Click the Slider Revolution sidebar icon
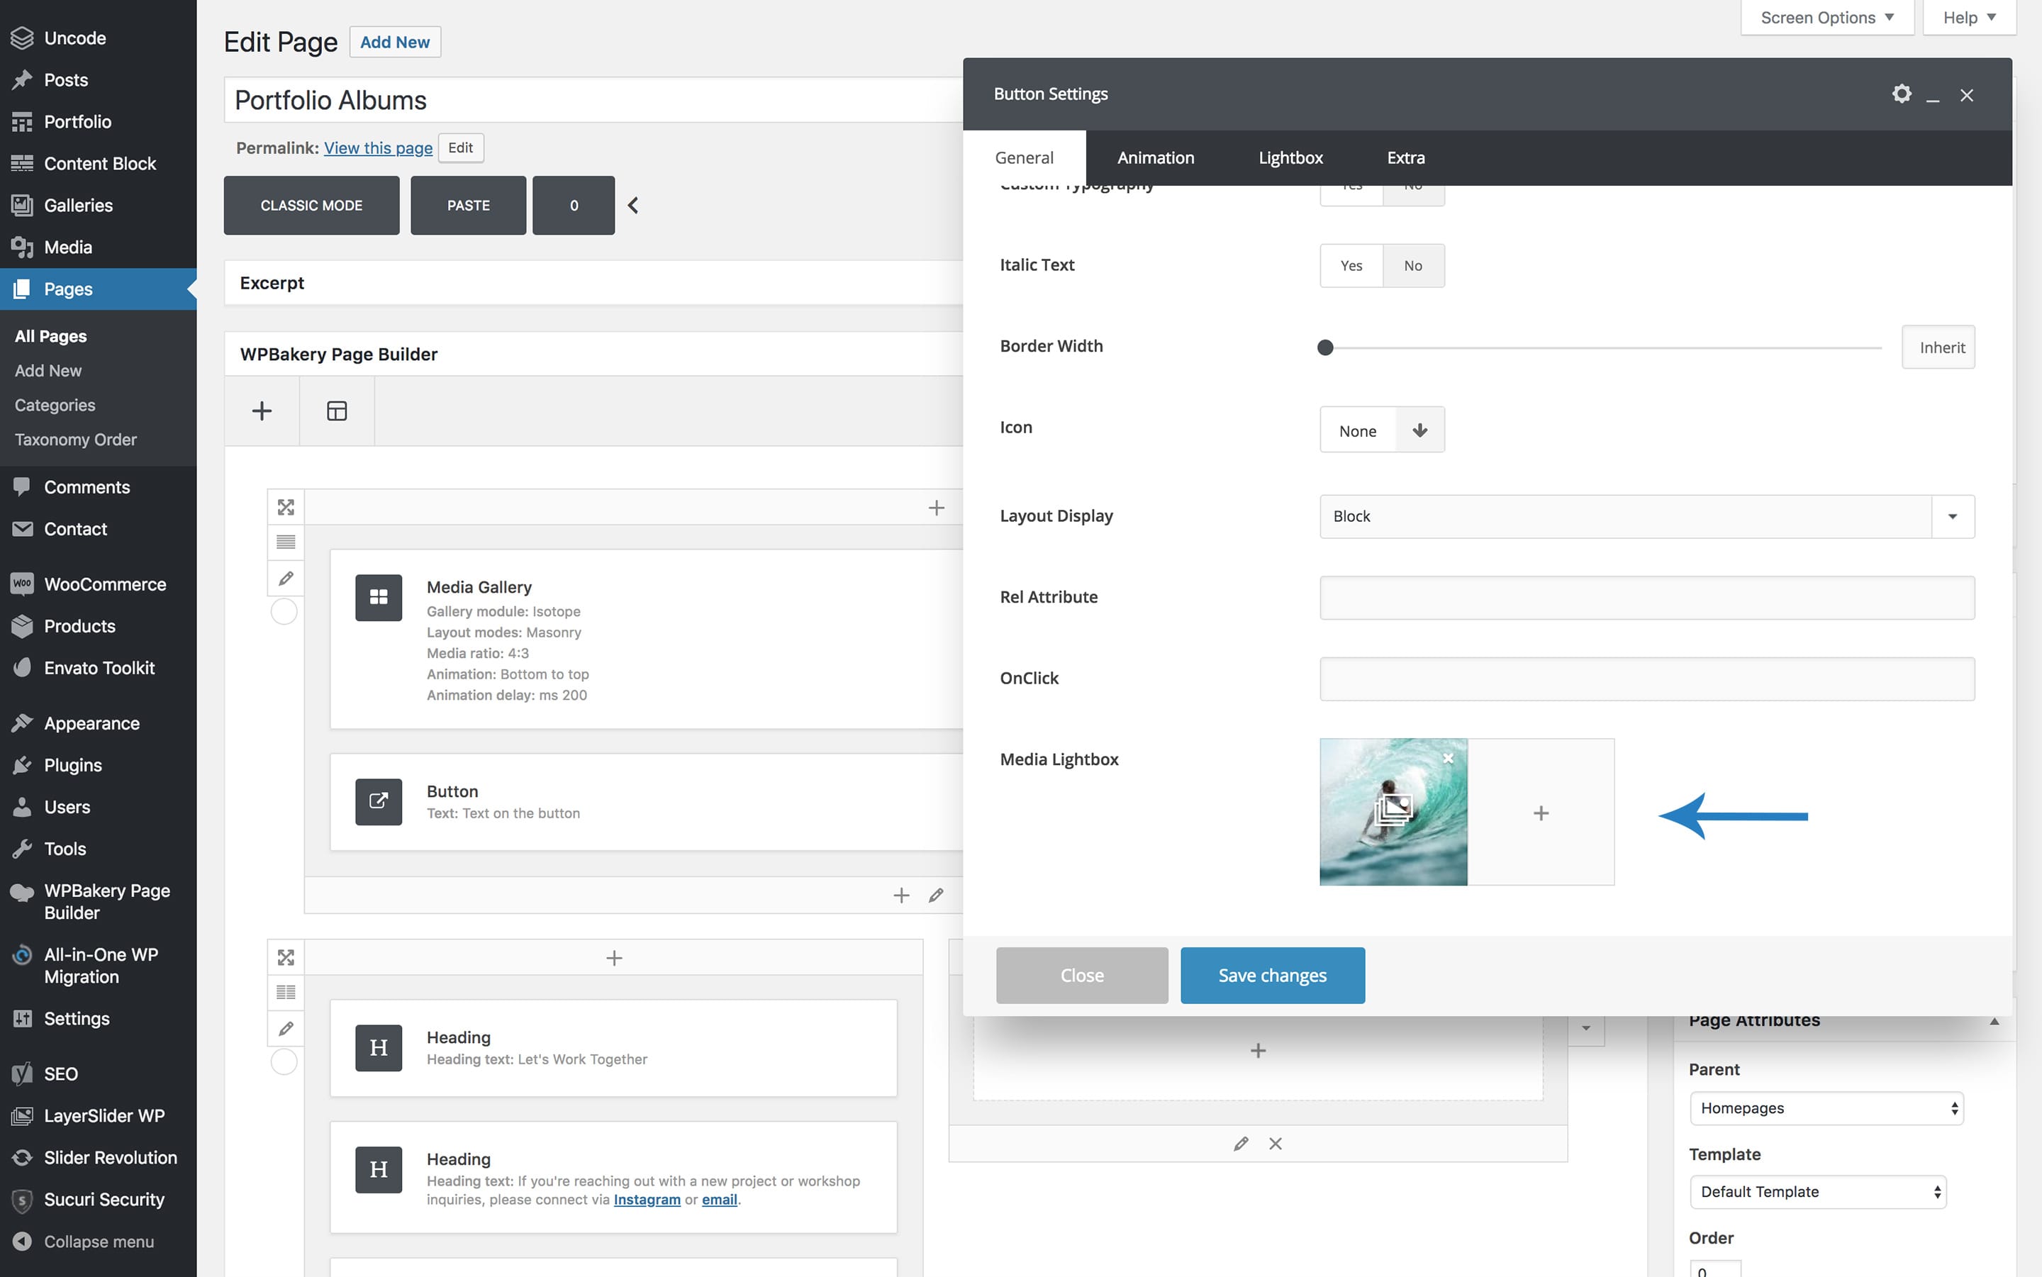This screenshot has width=2042, height=1277. tap(22, 1157)
